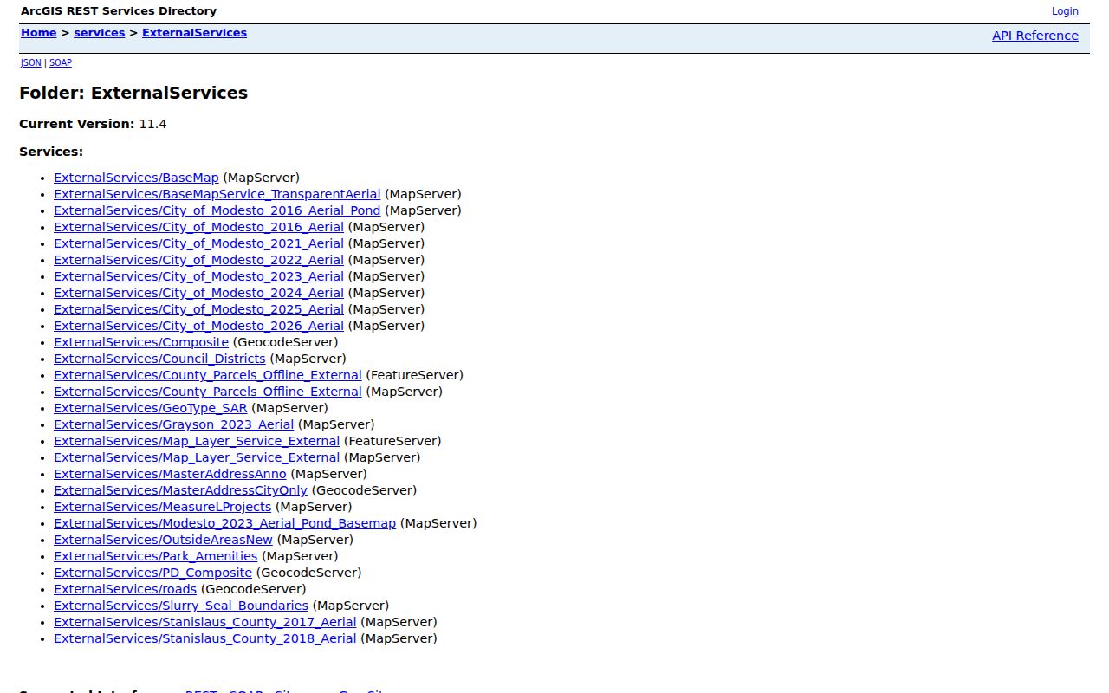Image resolution: width=1109 pixels, height=693 pixels.
Task: Open City_of_Modesto_2025_Aerial service
Action: [198, 309]
